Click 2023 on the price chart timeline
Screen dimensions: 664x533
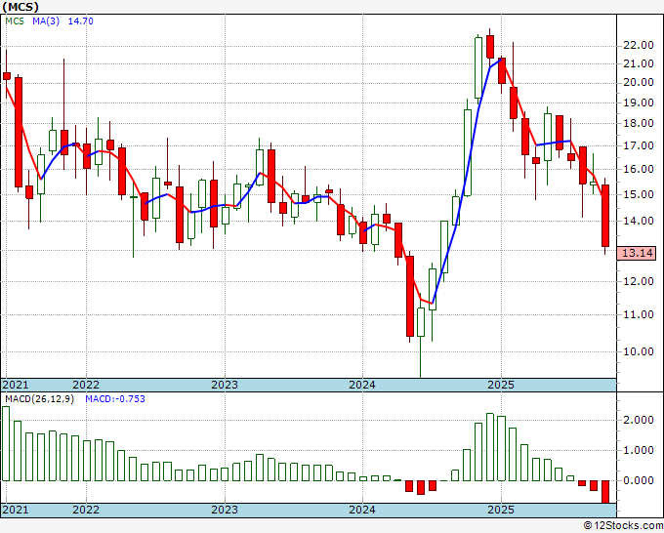coord(225,385)
